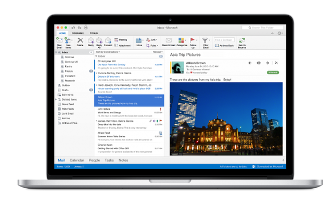Open the Sort by Conversations dropdown
This screenshot has width=333, height=199.
click(x=108, y=52)
